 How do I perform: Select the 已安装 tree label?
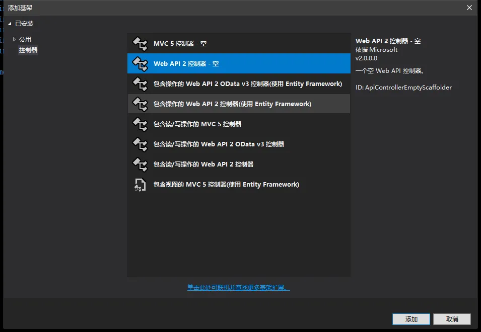tap(24, 24)
